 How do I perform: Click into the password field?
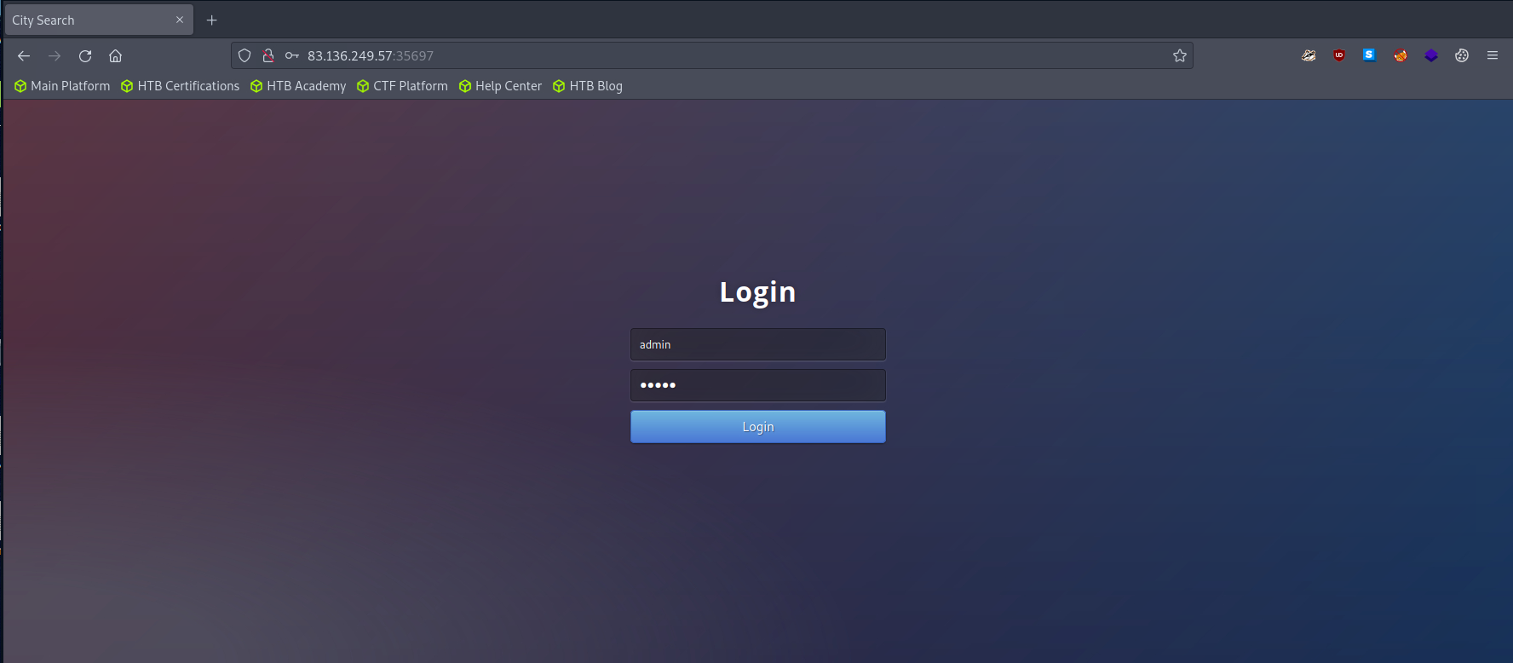tap(757, 385)
